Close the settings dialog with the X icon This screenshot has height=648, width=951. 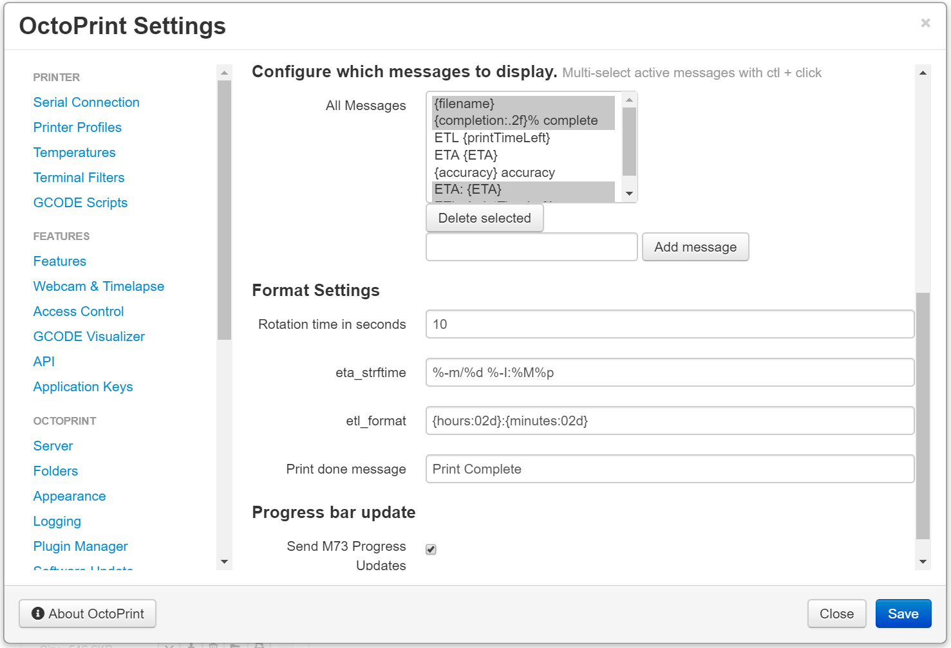(x=925, y=23)
